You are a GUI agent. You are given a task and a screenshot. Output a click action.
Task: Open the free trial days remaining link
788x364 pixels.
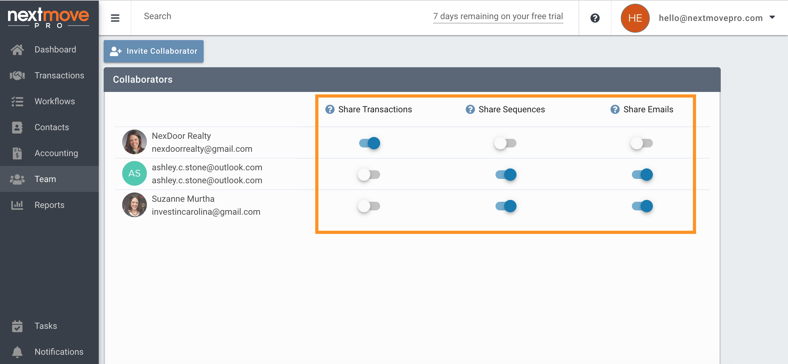pos(498,16)
